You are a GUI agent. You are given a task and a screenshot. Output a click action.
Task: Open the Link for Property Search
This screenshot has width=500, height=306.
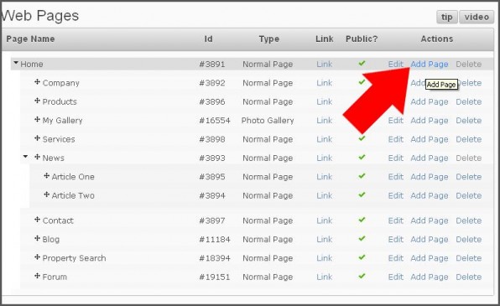coord(325,258)
